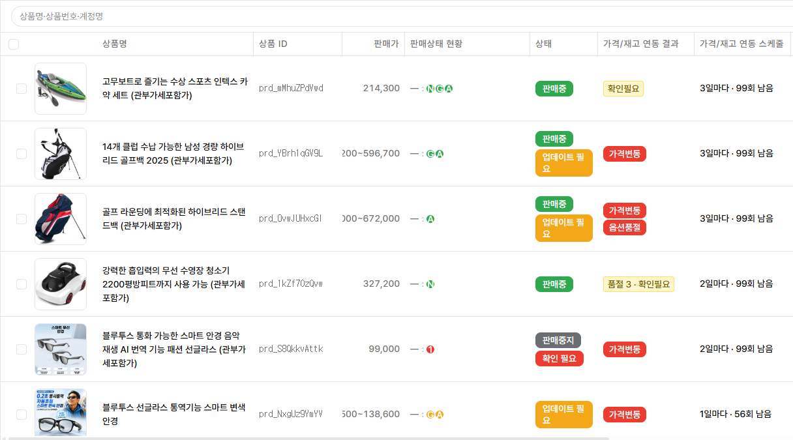
Task: Check the box for the 99,000 smart glasses row
Action: pyautogui.click(x=22, y=349)
